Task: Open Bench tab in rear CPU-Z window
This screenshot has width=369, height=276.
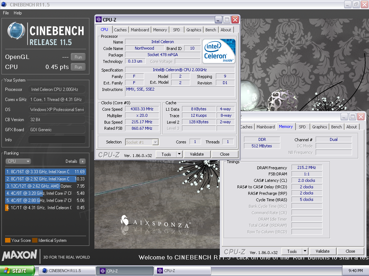Action: [x=336, y=127]
